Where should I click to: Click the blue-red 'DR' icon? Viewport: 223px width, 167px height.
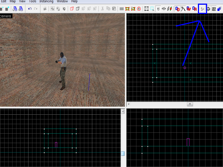pos(194,9)
